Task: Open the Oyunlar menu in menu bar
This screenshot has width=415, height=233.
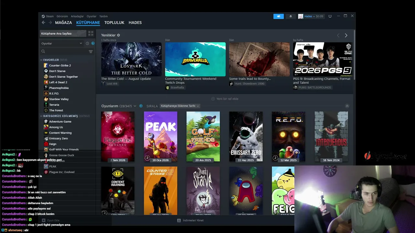Action: [91, 16]
